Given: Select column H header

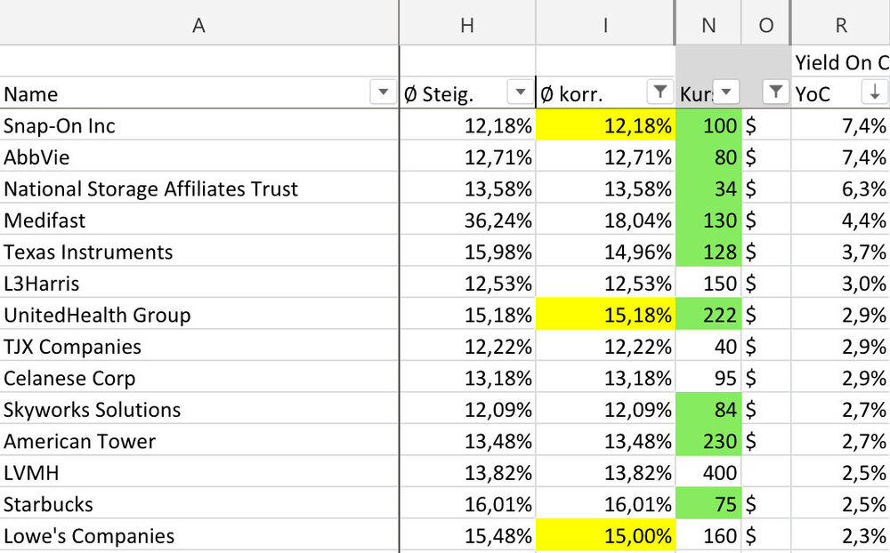Looking at the screenshot, I should point(467,25).
